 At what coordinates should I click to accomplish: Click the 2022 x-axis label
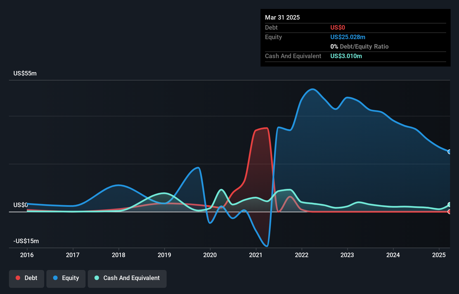point(302,255)
